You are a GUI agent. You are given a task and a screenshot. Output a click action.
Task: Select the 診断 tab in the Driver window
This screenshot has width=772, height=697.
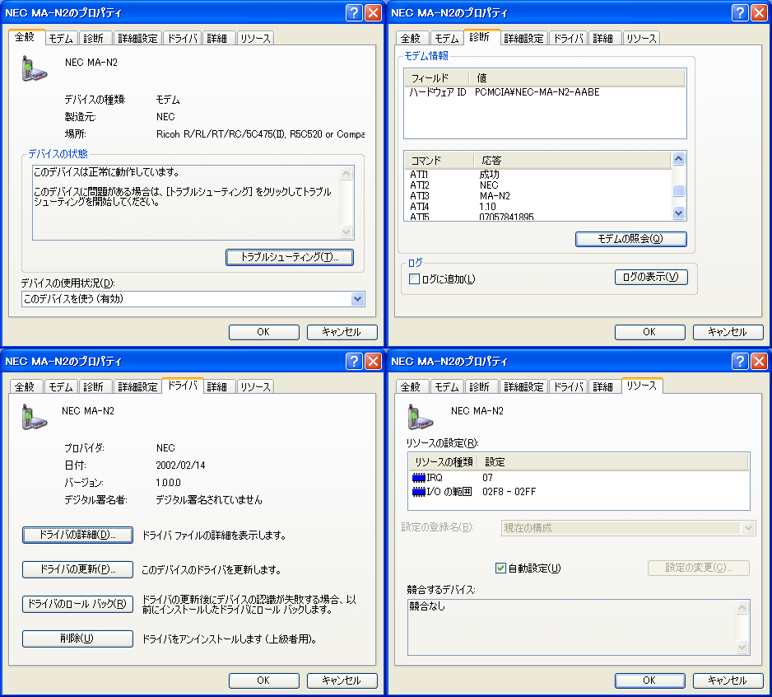pyautogui.click(x=94, y=387)
